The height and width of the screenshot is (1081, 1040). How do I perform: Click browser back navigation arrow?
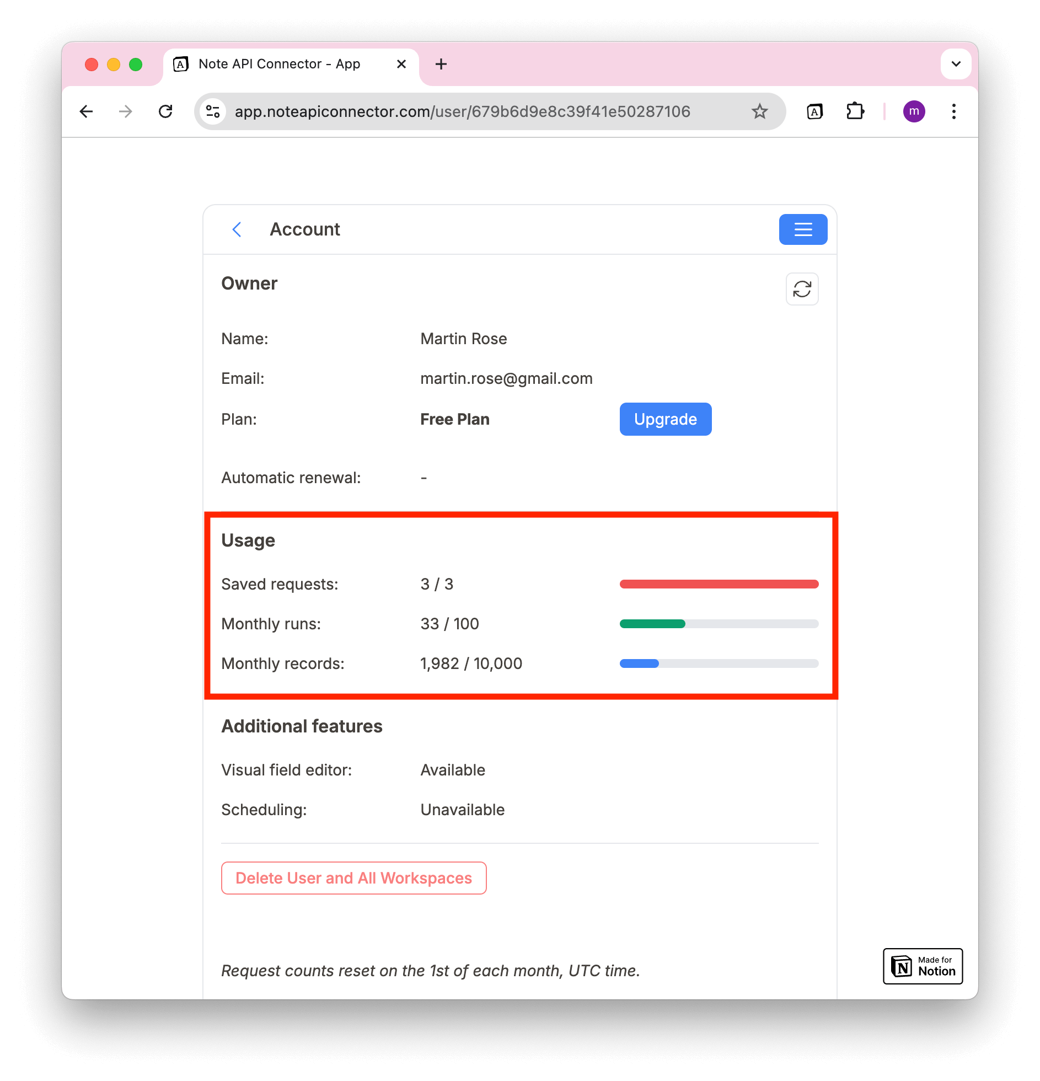(87, 111)
